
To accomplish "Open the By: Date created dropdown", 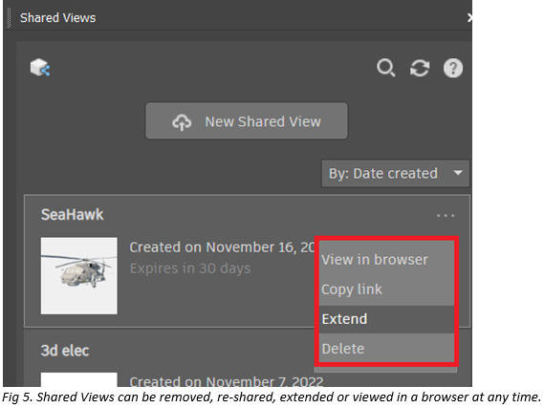I will click(x=396, y=173).
